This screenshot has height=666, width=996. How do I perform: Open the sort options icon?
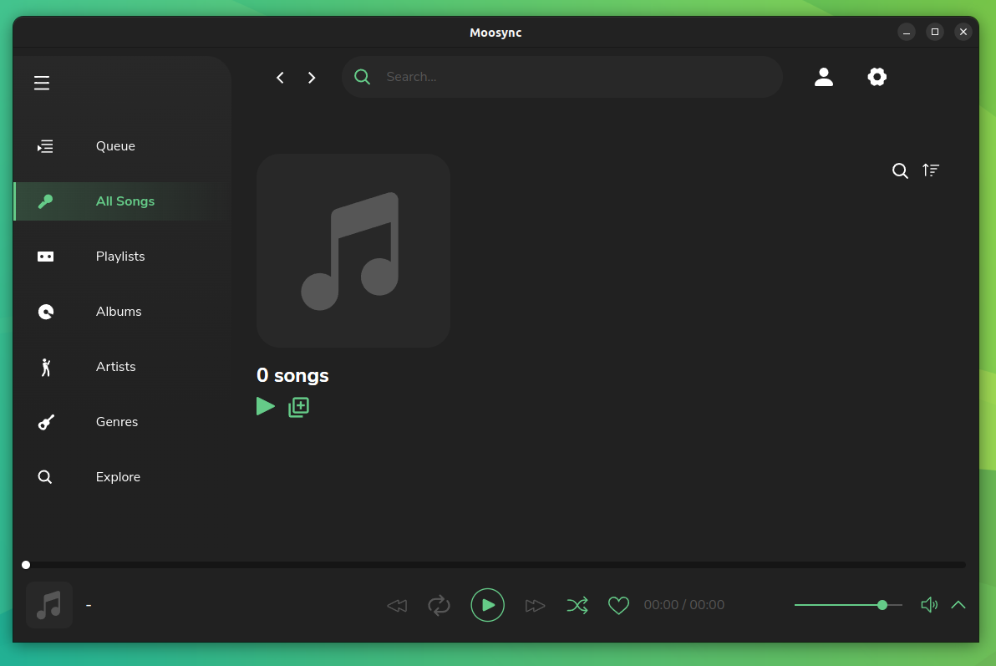coord(931,170)
